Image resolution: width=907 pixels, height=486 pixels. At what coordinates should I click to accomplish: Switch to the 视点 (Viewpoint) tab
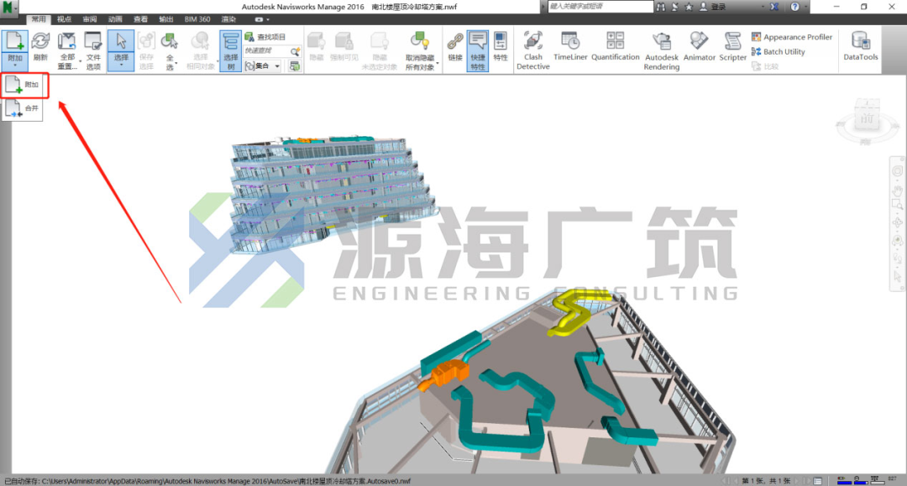point(64,19)
